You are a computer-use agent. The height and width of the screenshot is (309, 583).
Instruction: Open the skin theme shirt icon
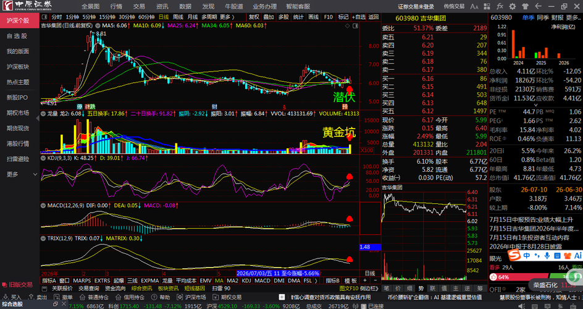click(526, 6)
